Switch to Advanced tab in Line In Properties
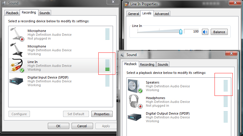 162,14
